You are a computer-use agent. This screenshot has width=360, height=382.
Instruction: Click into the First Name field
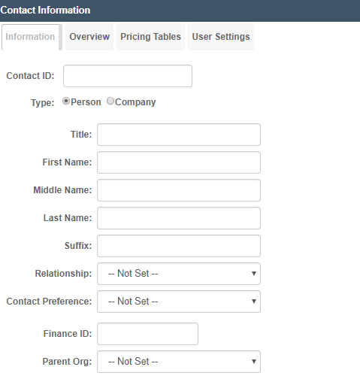179,162
